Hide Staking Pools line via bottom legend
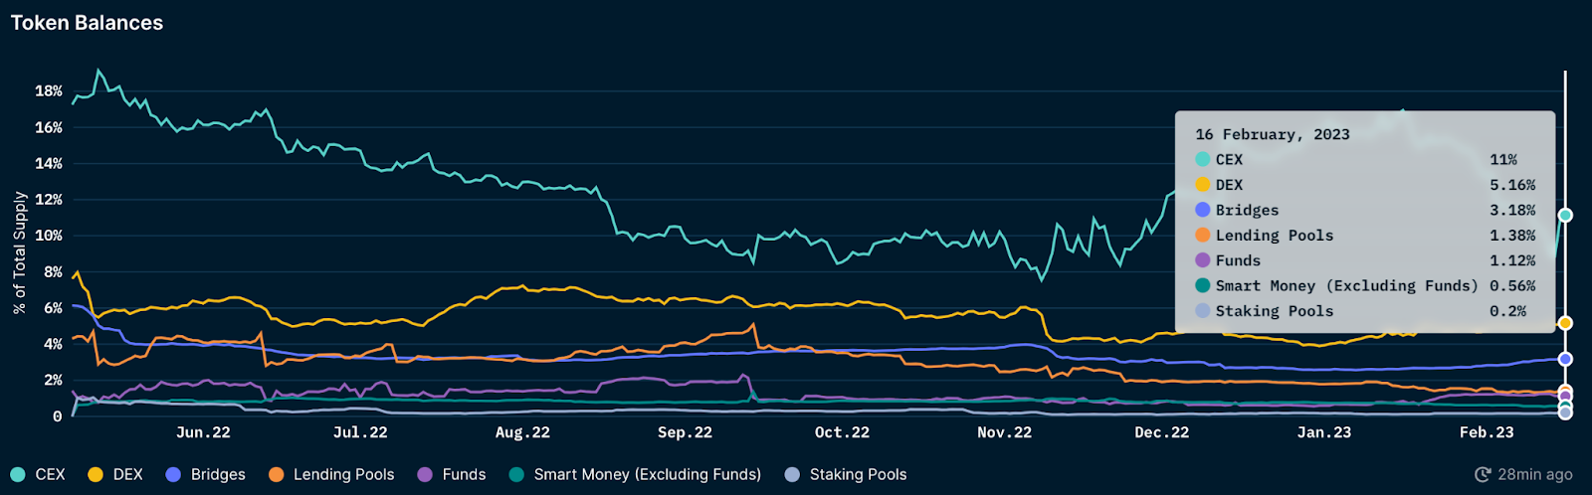This screenshot has width=1592, height=495. coord(858,474)
